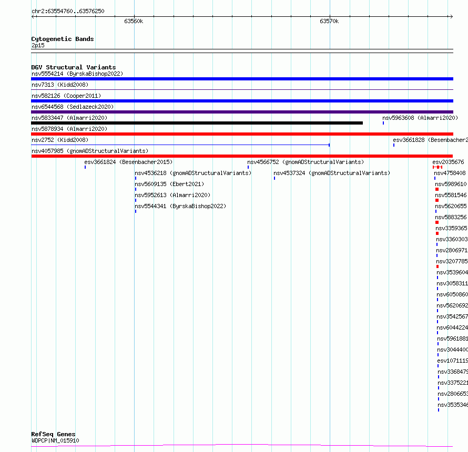This screenshot has height=452, width=468.
Task: Click the 2p15 band label
Action: [38, 45]
